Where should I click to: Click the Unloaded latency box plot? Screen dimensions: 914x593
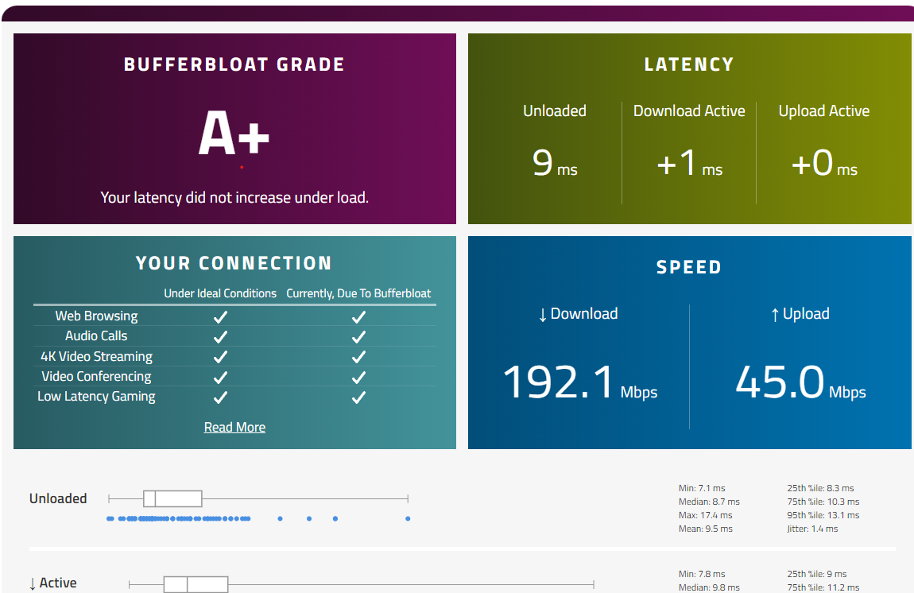click(x=258, y=498)
